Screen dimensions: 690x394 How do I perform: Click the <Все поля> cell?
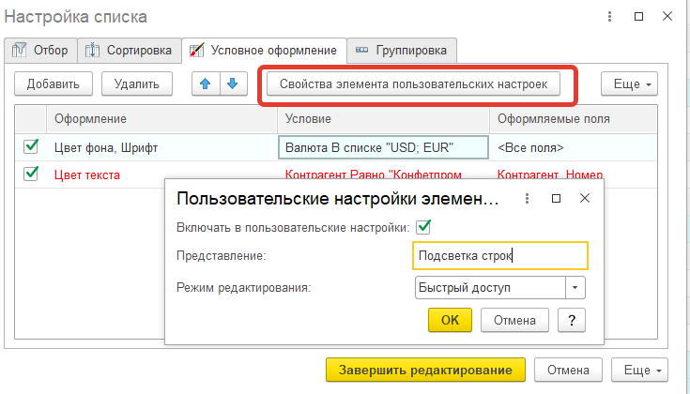tap(574, 148)
